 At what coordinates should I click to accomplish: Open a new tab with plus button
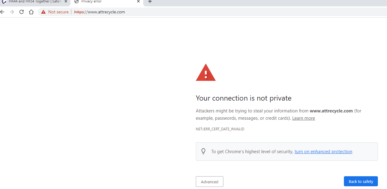pos(150,2)
